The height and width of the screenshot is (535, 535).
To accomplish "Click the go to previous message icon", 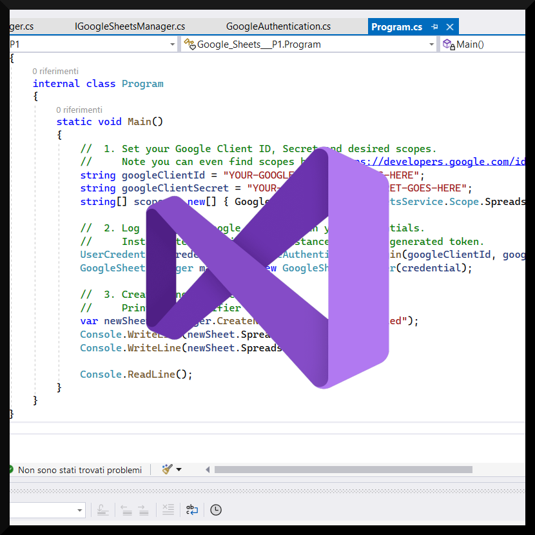I will click(127, 510).
